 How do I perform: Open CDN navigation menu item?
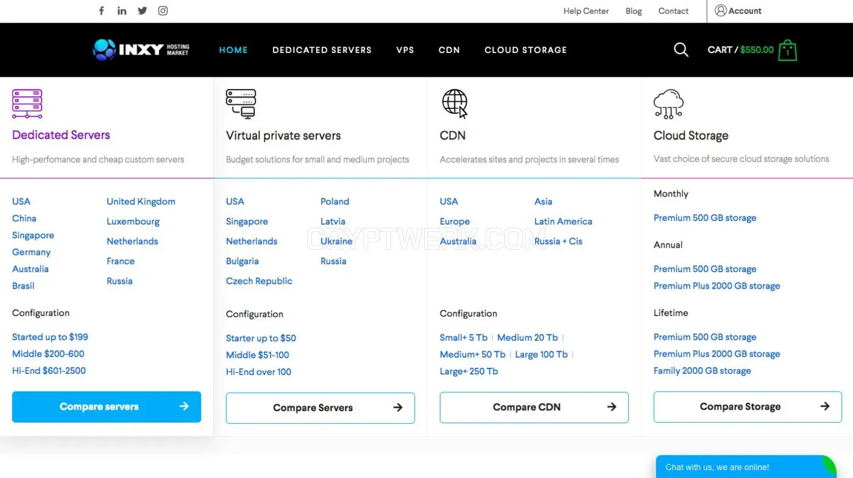coord(449,50)
